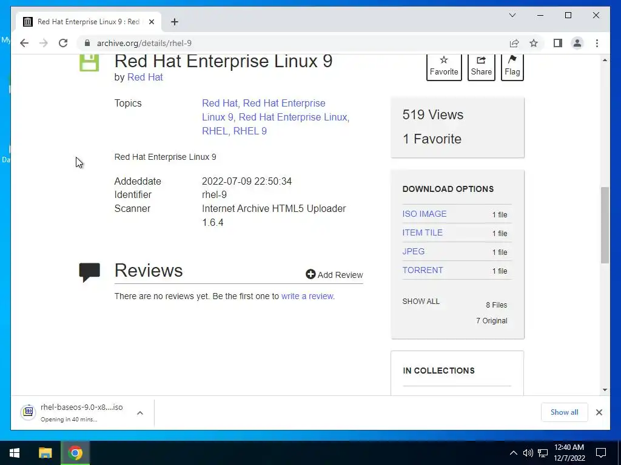Open the Windows Start menu
621x465 pixels.
pyautogui.click(x=15, y=453)
